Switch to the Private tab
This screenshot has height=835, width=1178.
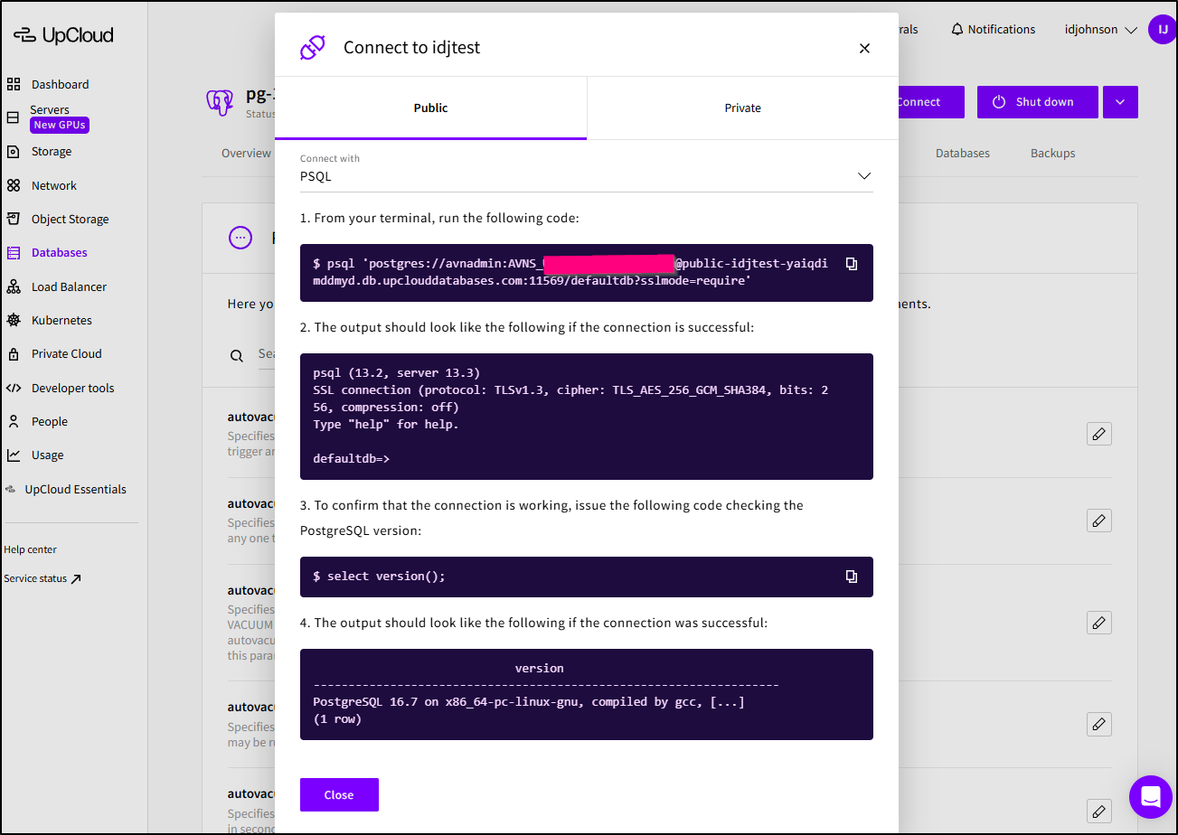point(742,108)
